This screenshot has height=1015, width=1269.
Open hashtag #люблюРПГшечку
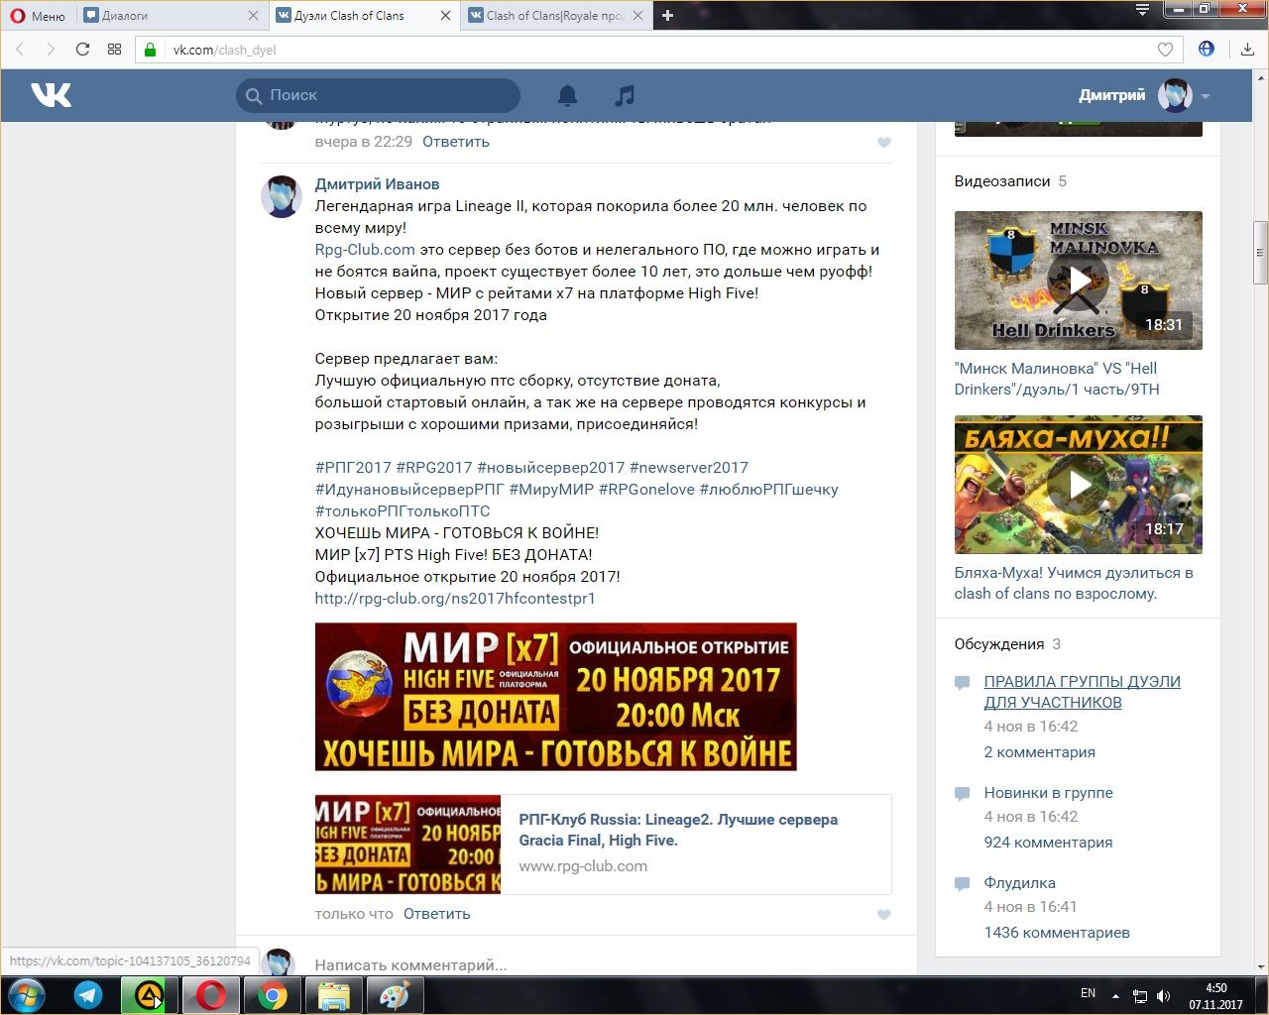click(x=768, y=490)
